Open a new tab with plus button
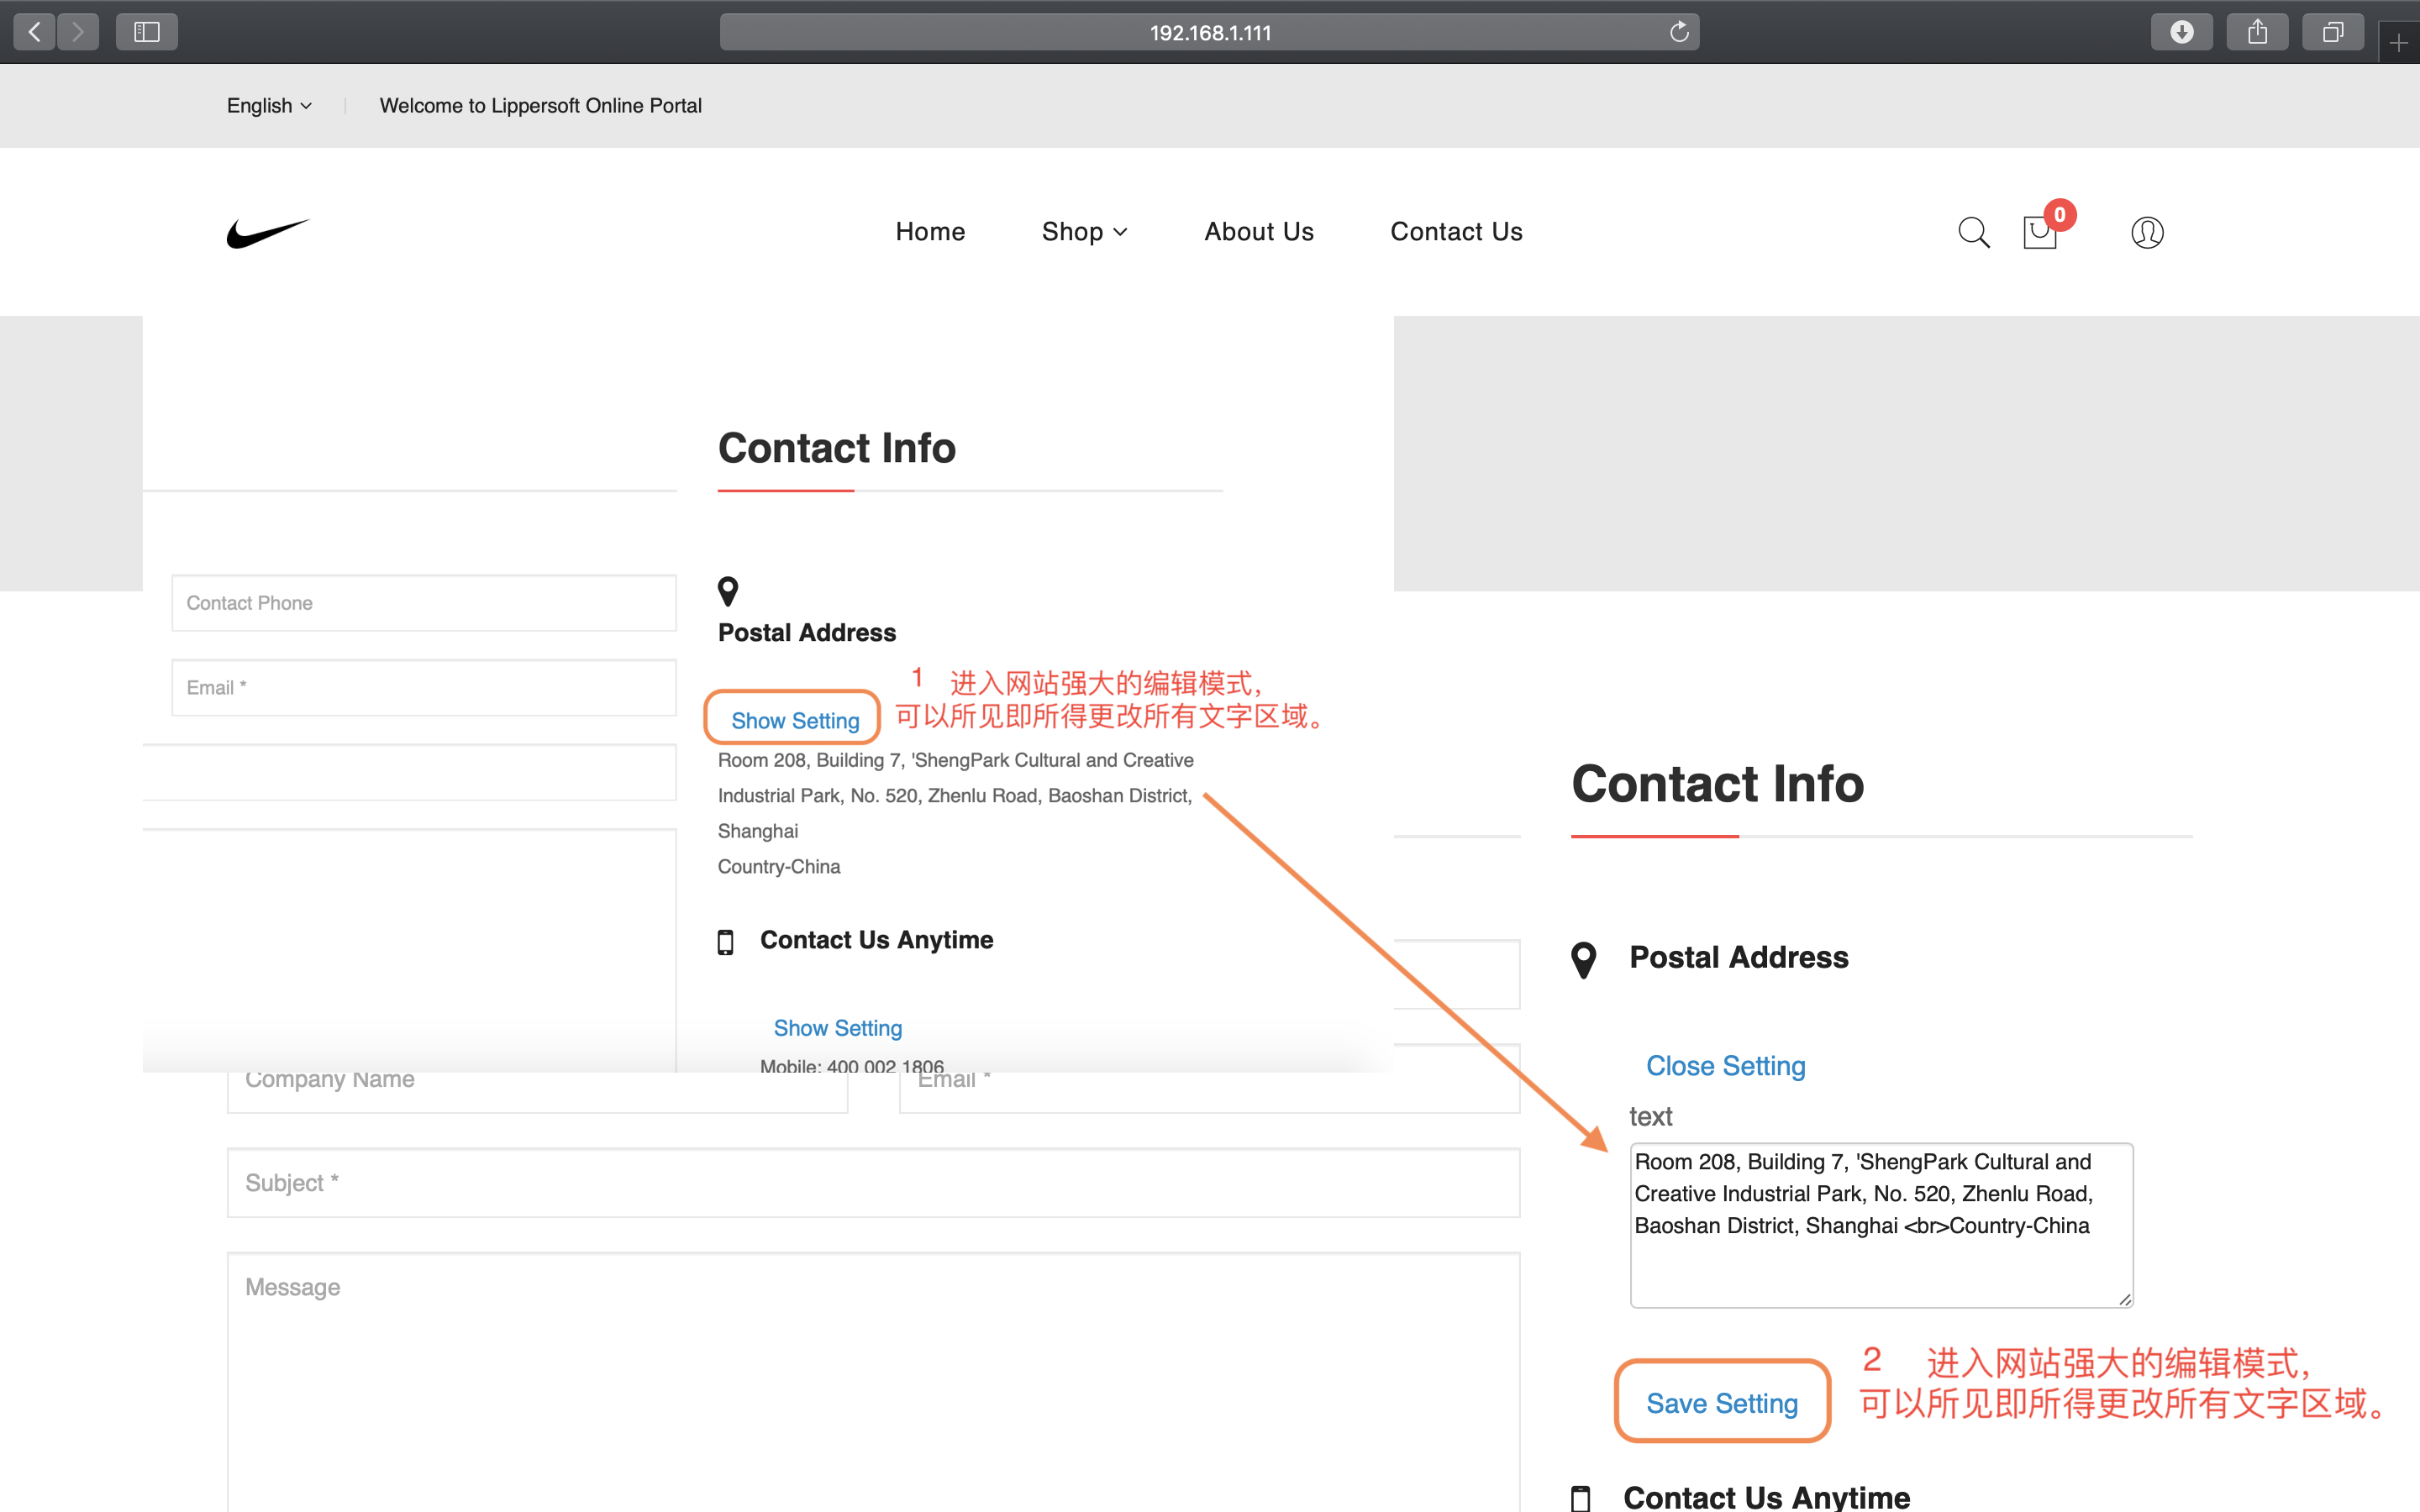The height and width of the screenshot is (1512, 2420). (2398, 43)
